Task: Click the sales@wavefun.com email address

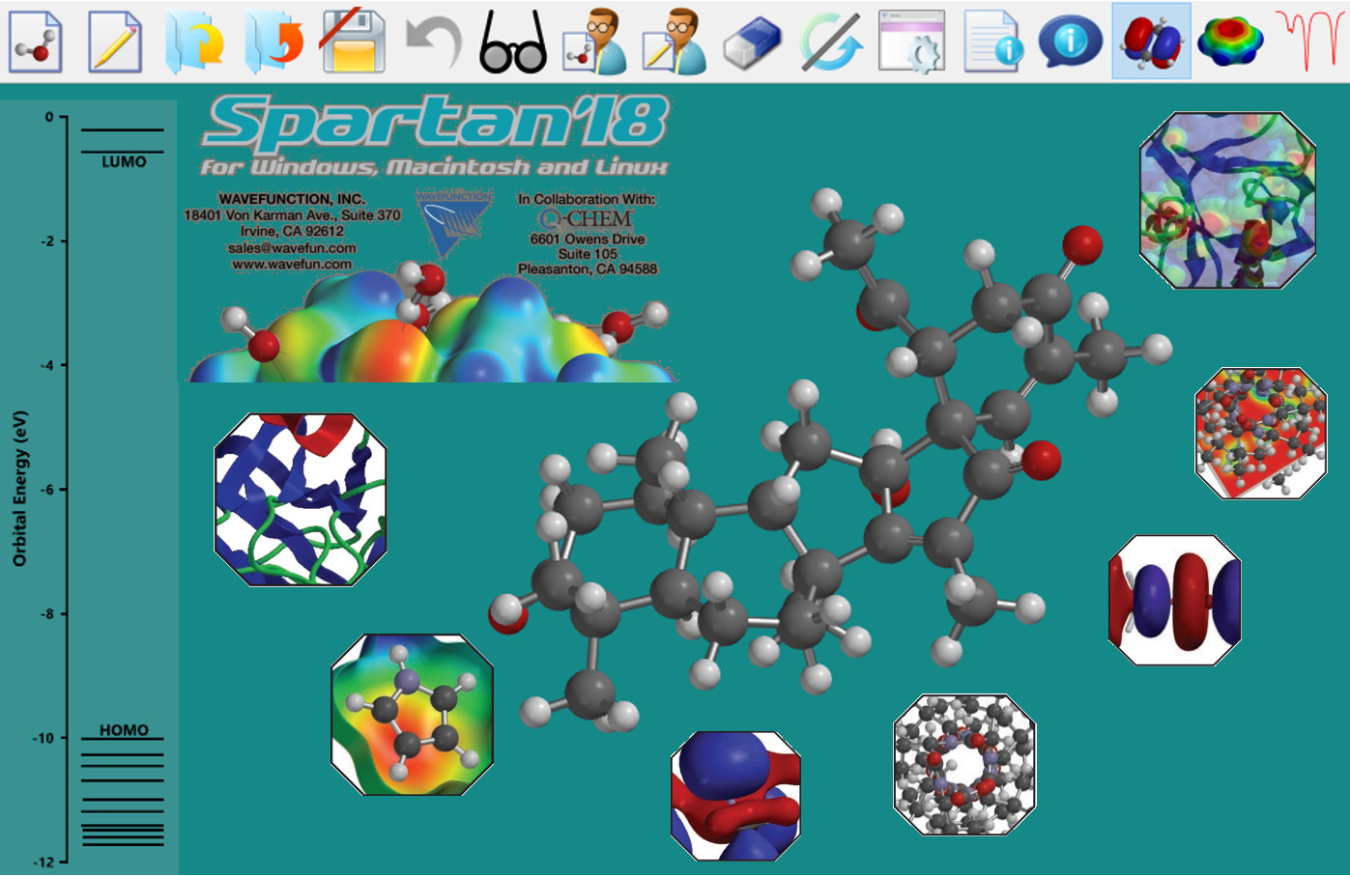Action: click(292, 248)
